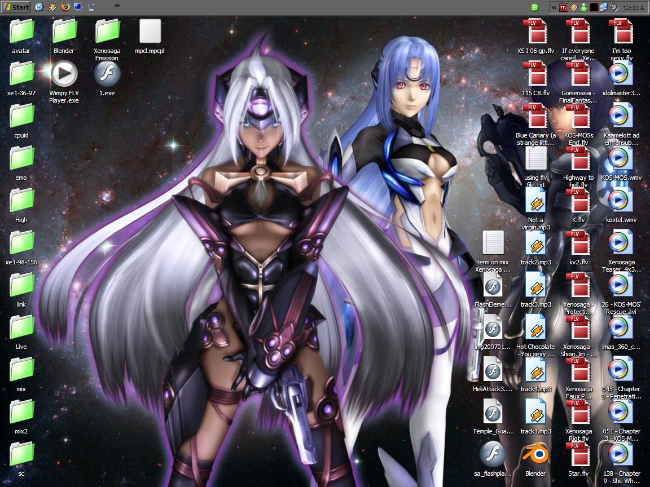Select the Temple_Gua... Flash file

(493, 417)
